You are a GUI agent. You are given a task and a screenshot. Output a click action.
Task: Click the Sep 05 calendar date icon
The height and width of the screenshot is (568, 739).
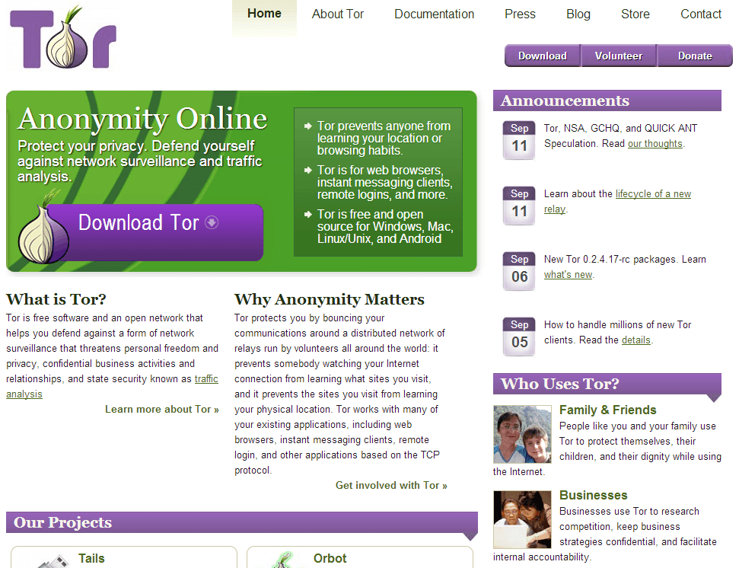[519, 337]
